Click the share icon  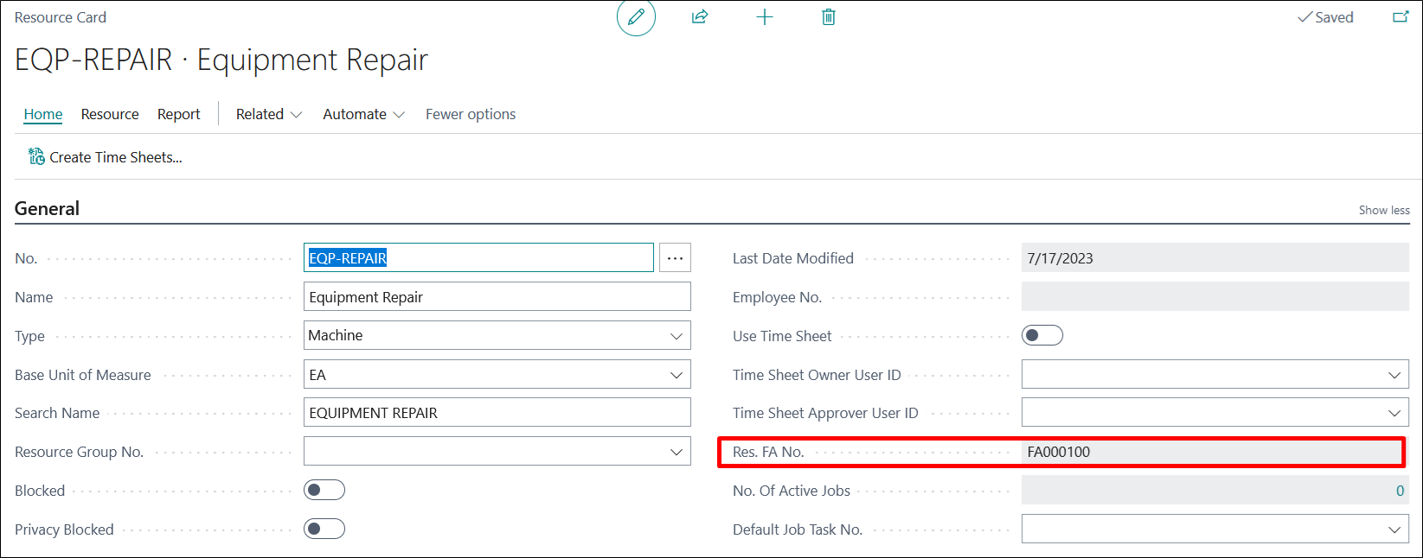[700, 17]
